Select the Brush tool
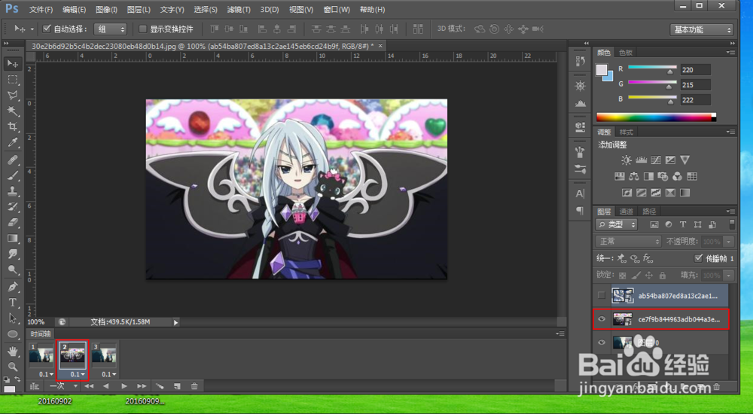This screenshot has width=753, height=414. (x=13, y=175)
